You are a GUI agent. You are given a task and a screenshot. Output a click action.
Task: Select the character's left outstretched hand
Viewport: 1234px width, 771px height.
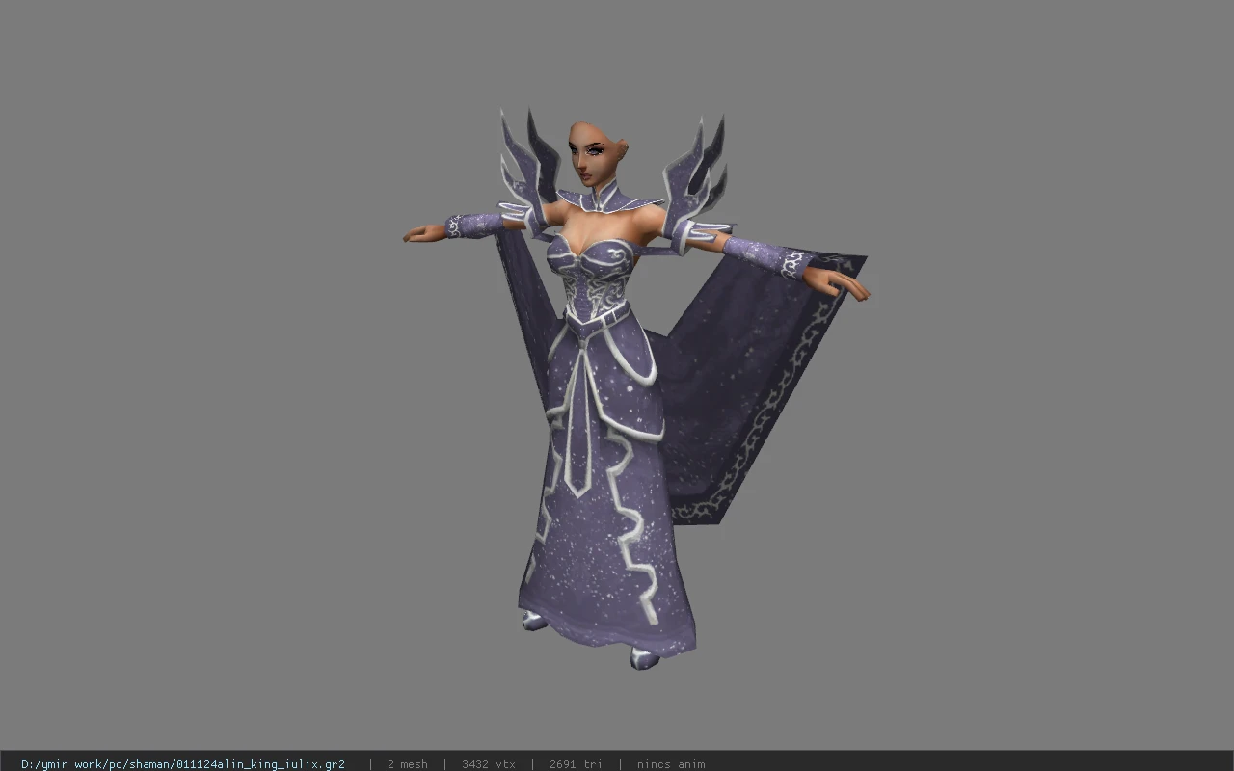[424, 234]
